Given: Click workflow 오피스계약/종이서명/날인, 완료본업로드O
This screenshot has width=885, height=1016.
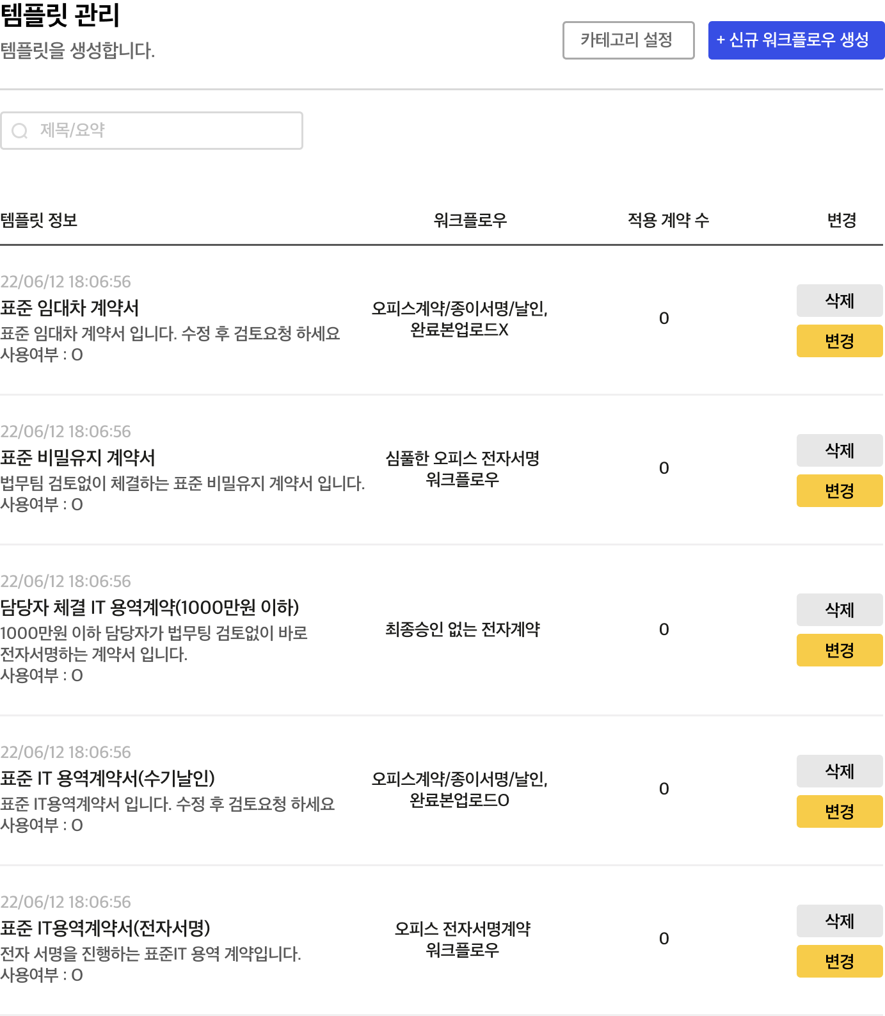Looking at the screenshot, I should [x=459, y=789].
